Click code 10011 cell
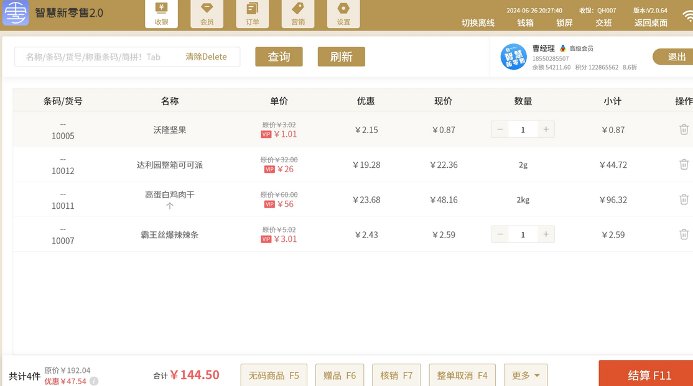This screenshot has width=693, height=386. point(63,205)
